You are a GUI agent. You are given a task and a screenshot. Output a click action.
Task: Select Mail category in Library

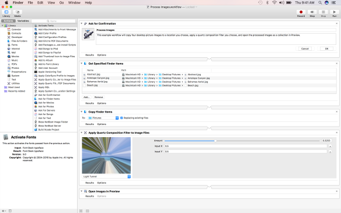click(x=13, y=53)
